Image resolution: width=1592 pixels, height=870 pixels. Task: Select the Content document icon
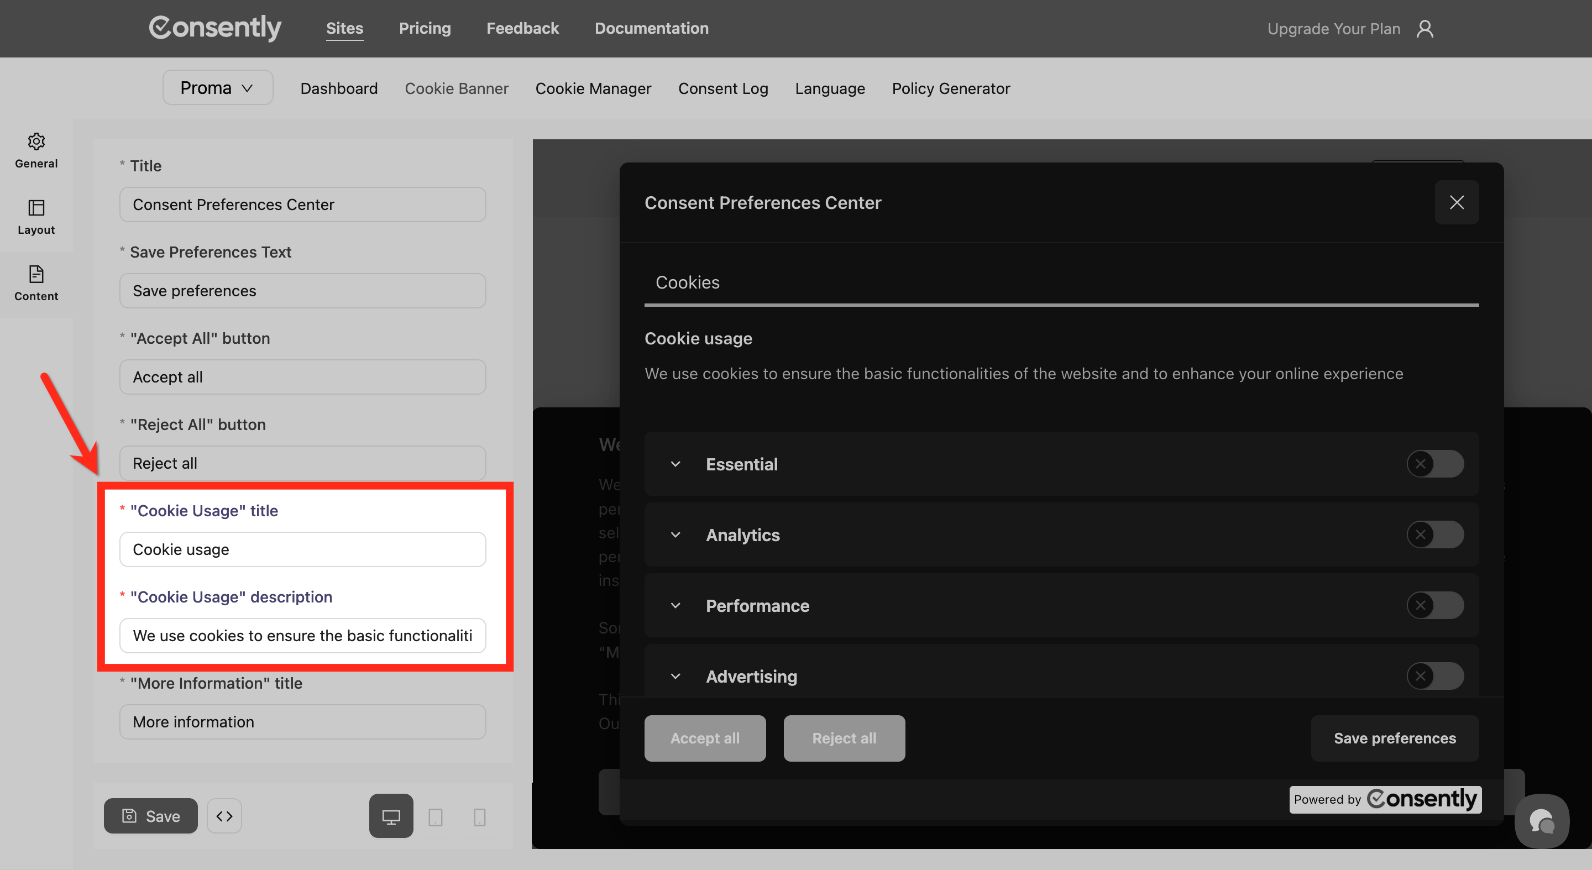(x=36, y=274)
